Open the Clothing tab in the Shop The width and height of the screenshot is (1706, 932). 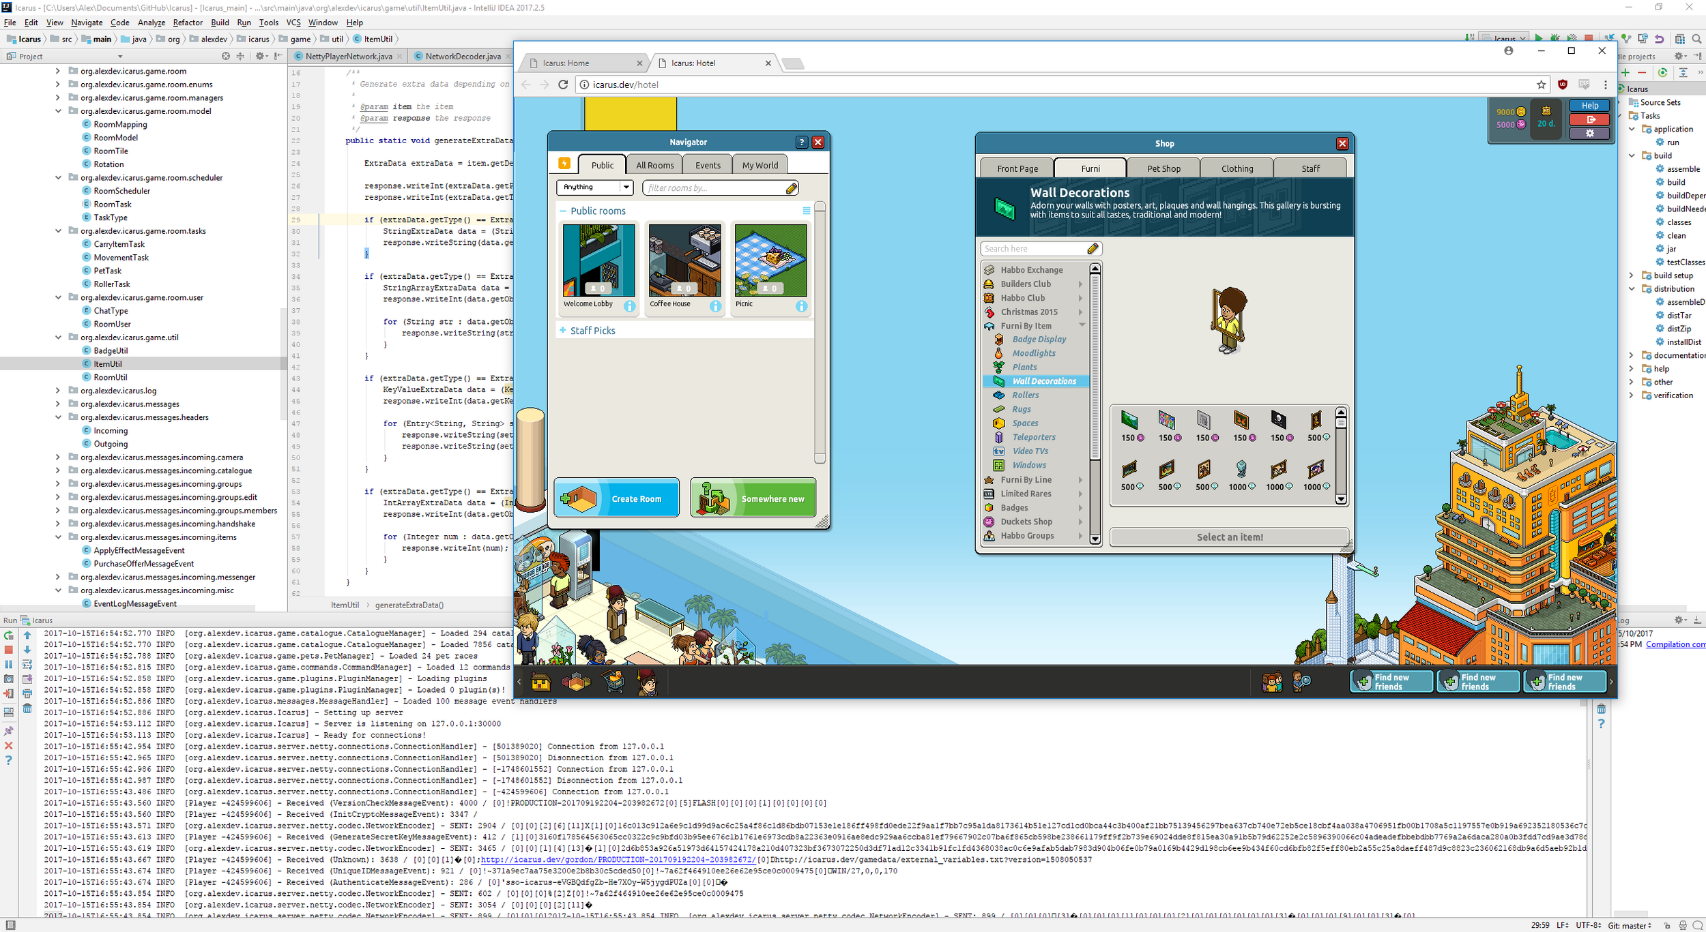1237,168
